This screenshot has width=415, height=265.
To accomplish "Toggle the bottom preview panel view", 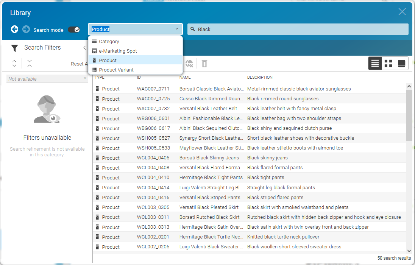I will pos(401,63).
